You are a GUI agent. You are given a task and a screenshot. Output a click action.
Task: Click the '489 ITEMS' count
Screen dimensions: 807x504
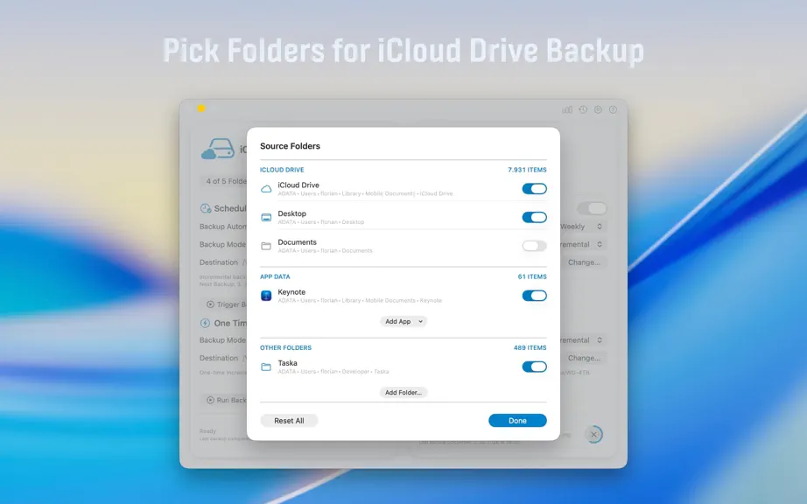530,347
